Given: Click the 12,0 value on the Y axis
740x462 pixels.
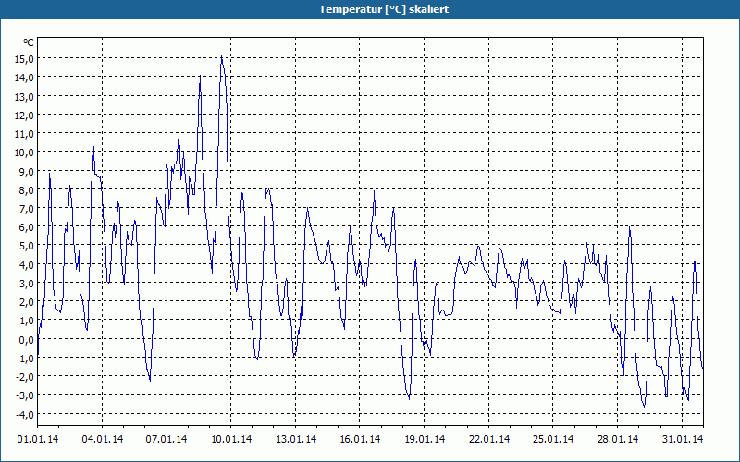Looking at the screenshot, I should coord(25,115).
